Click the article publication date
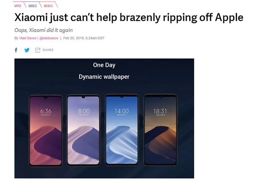The height and width of the screenshot is (181, 266). coord(84,38)
